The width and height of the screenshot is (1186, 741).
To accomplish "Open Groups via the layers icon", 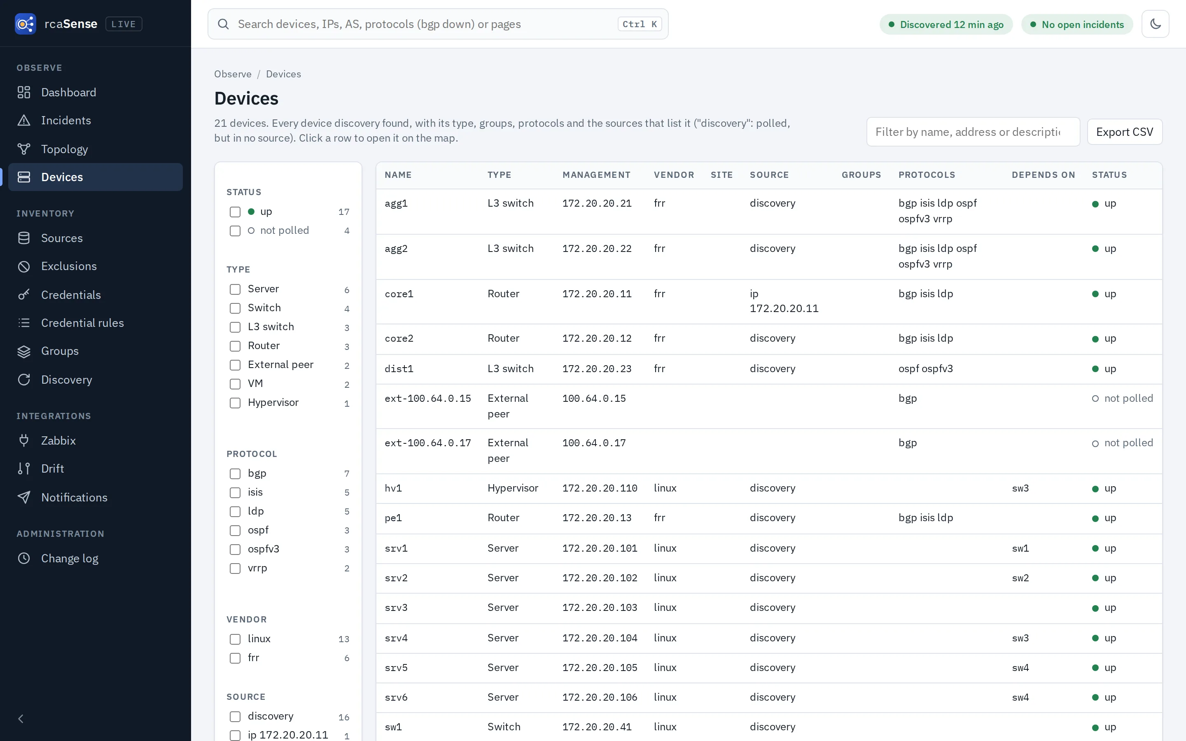I will coord(23,351).
